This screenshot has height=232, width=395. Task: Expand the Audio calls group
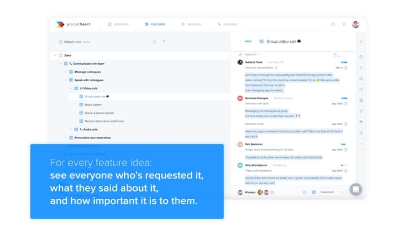click(x=71, y=129)
